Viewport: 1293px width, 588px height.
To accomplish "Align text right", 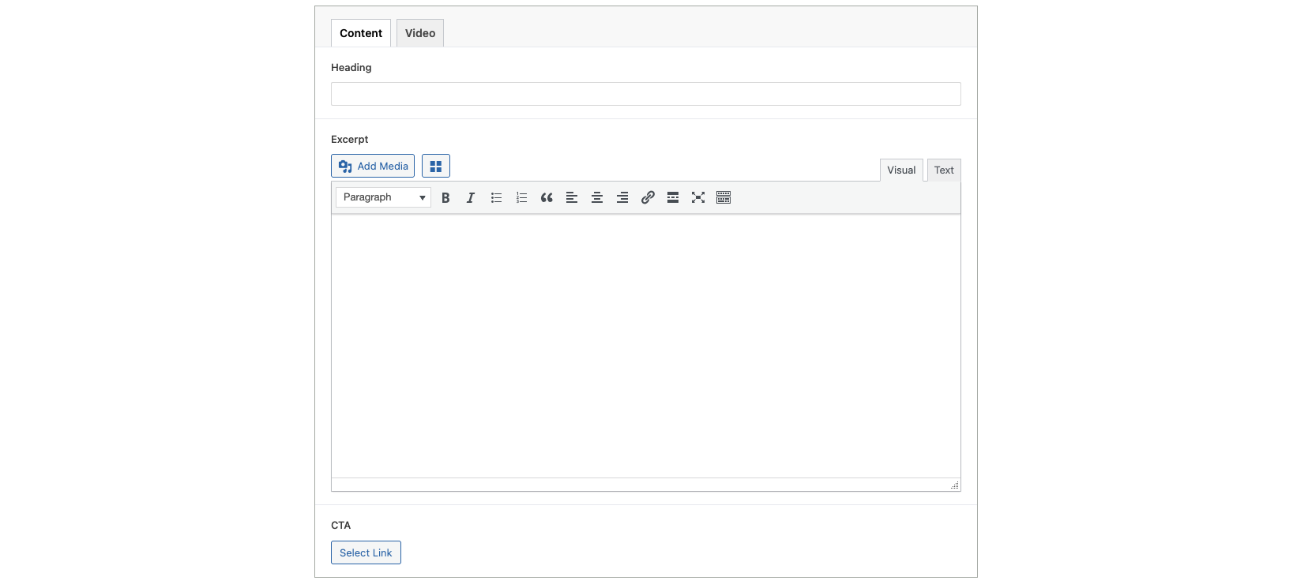I will point(622,198).
